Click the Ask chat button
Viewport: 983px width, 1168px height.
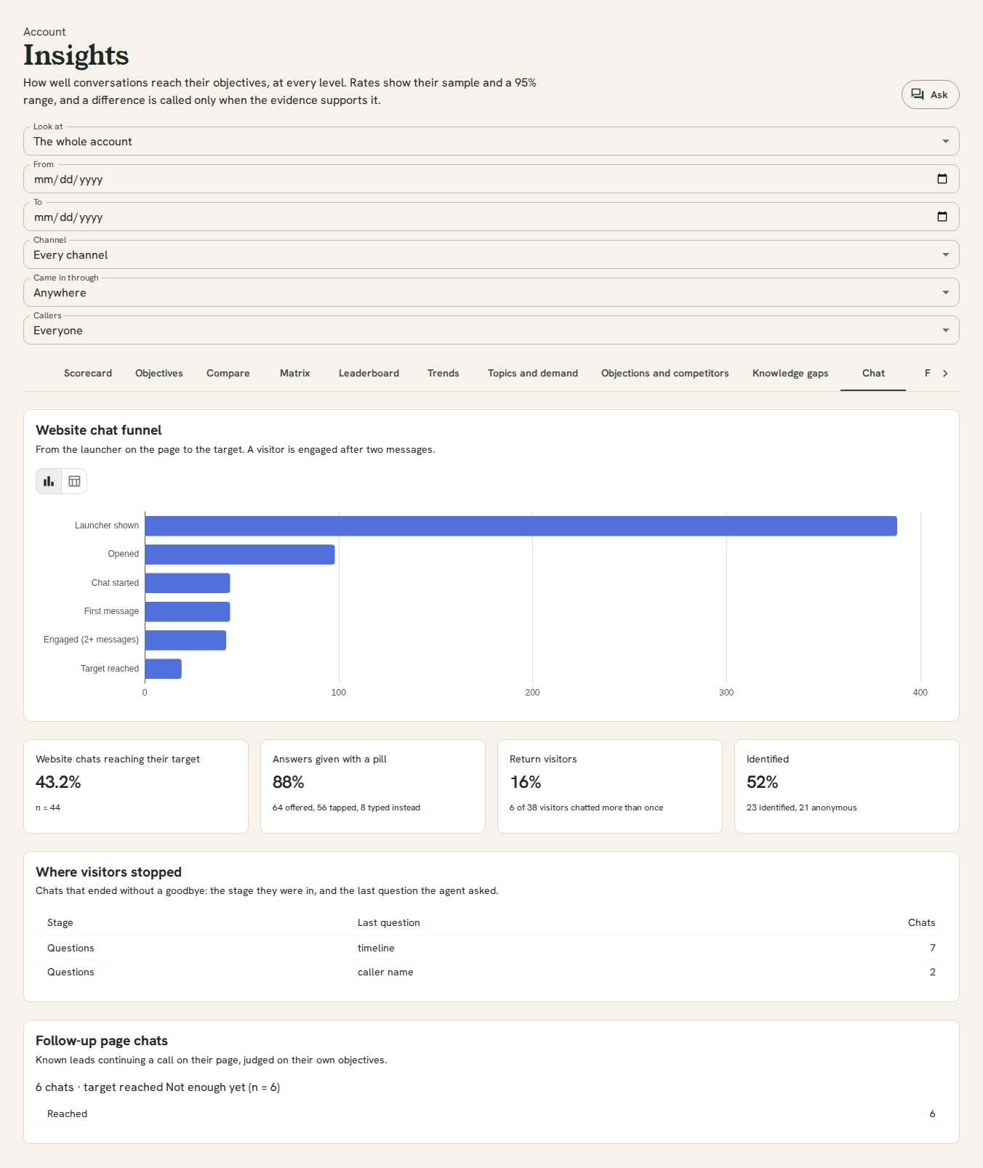coord(930,94)
